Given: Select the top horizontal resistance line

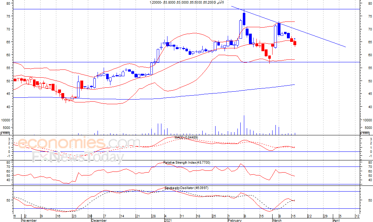Looking at the screenshot, I should click(x=108, y=9).
